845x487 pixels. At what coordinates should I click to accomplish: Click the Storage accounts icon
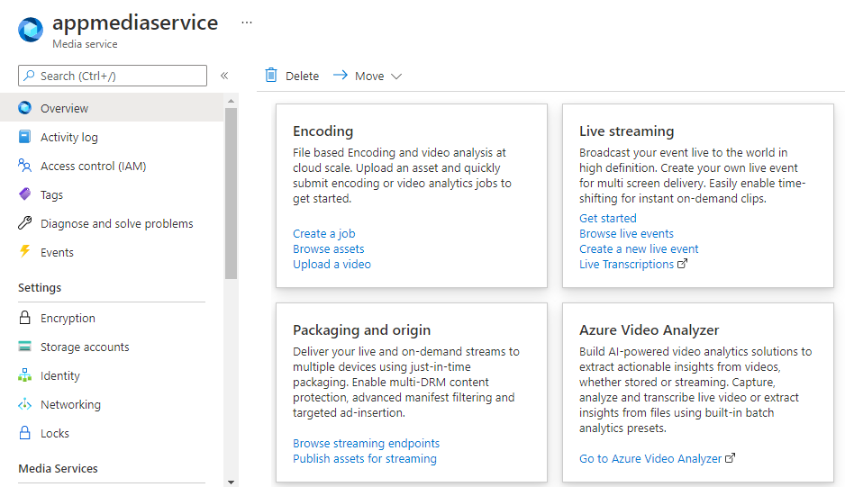pyautogui.click(x=24, y=347)
